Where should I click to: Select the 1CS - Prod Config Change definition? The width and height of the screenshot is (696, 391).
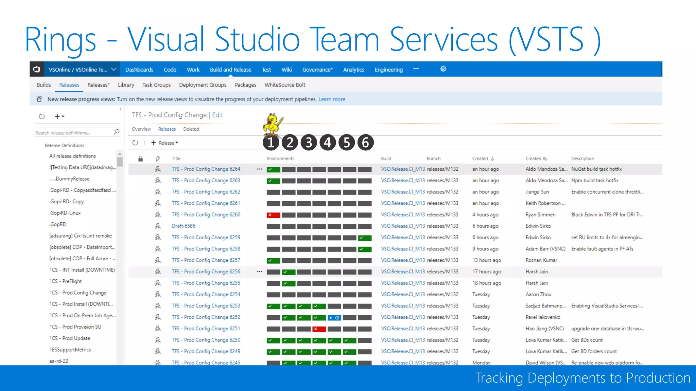78,293
